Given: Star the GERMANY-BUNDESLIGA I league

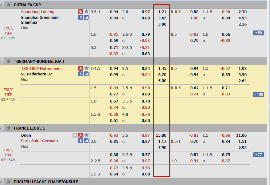Looking at the screenshot, I should pyautogui.click(x=9, y=61).
